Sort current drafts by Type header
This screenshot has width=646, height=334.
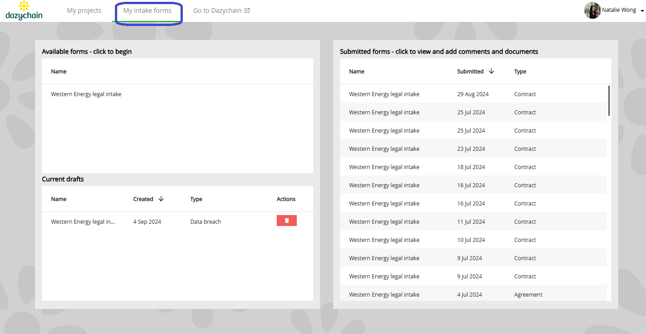196,199
